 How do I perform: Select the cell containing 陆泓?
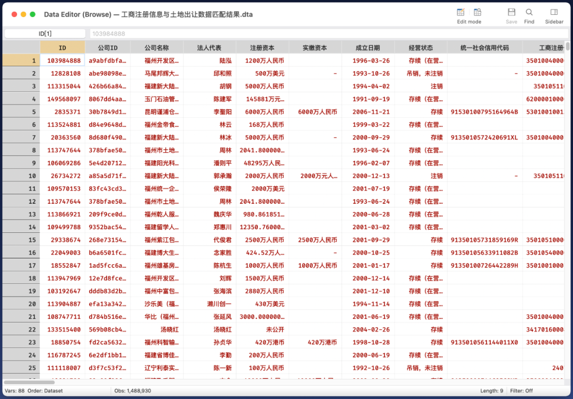point(210,61)
